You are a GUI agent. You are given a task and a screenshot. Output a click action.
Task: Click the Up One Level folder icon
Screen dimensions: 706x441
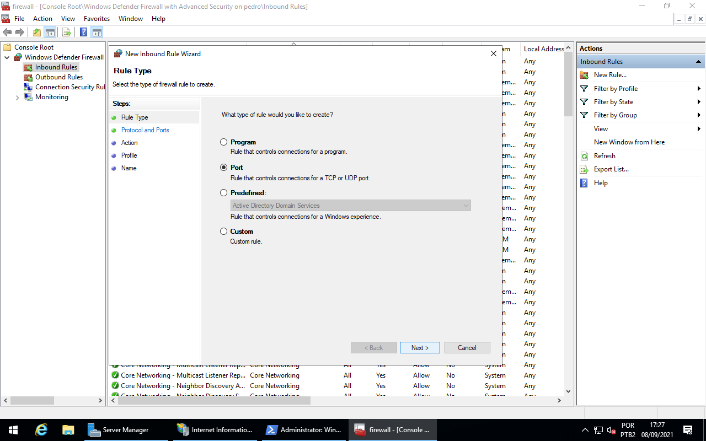(37, 32)
